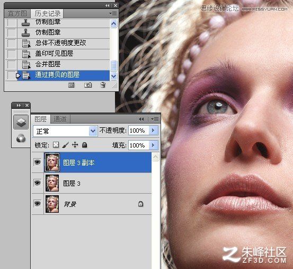
Task: Click the lock position move icon
Action: 75,145
